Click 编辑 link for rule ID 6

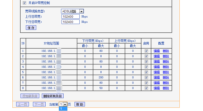(157, 77)
